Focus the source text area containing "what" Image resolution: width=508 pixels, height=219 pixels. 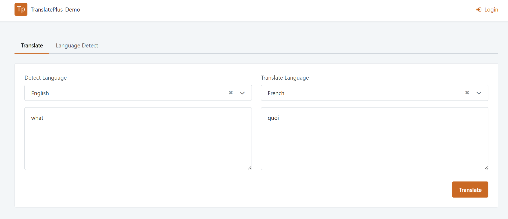tap(138, 139)
